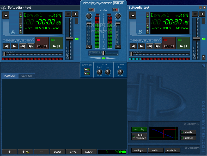Viewport: 207px width, 156px height.
Task: Click the volume A fader handle
Action: 89,24
